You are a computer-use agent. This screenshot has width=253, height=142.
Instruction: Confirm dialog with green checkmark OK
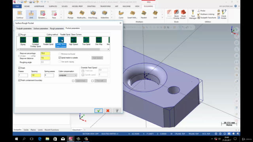click(x=98, y=110)
